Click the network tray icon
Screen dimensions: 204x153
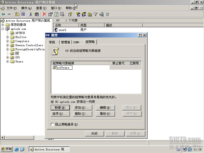coord(185,149)
